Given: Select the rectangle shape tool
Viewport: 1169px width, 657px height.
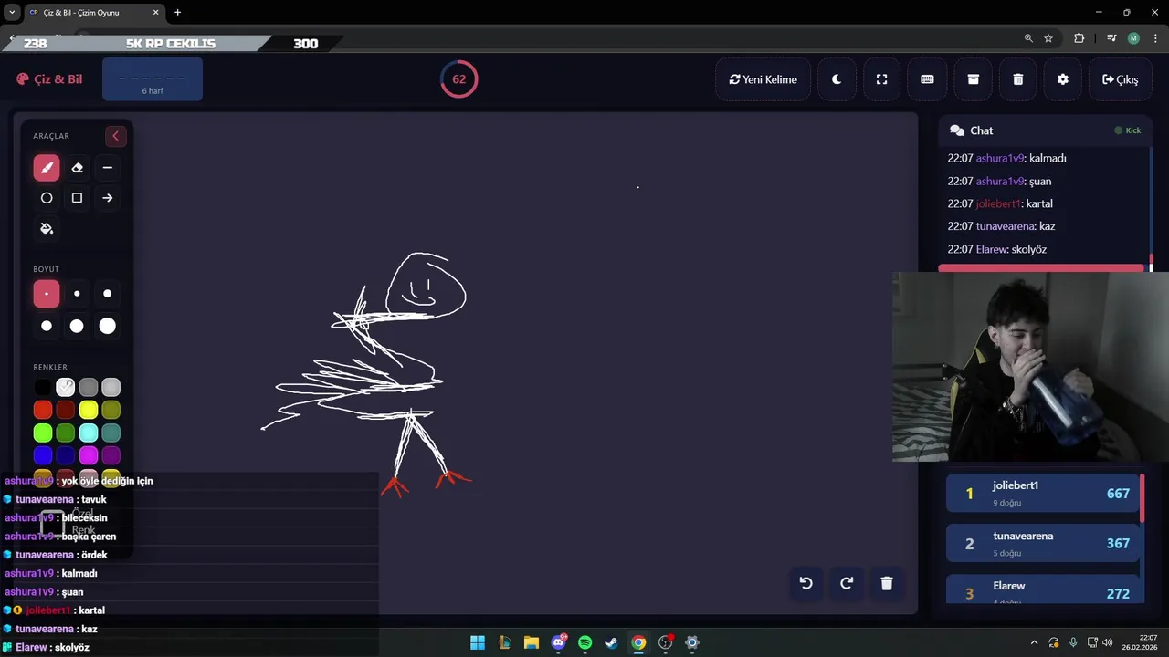Looking at the screenshot, I should pyautogui.click(x=77, y=198).
